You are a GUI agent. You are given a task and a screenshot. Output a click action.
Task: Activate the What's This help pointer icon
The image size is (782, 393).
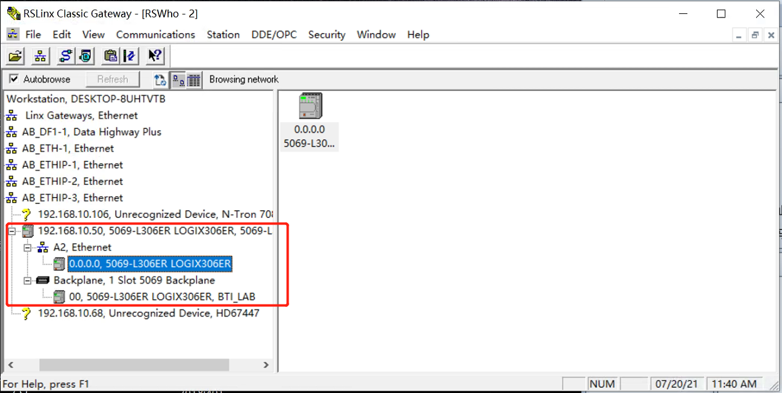pyautogui.click(x=155, y=57)
